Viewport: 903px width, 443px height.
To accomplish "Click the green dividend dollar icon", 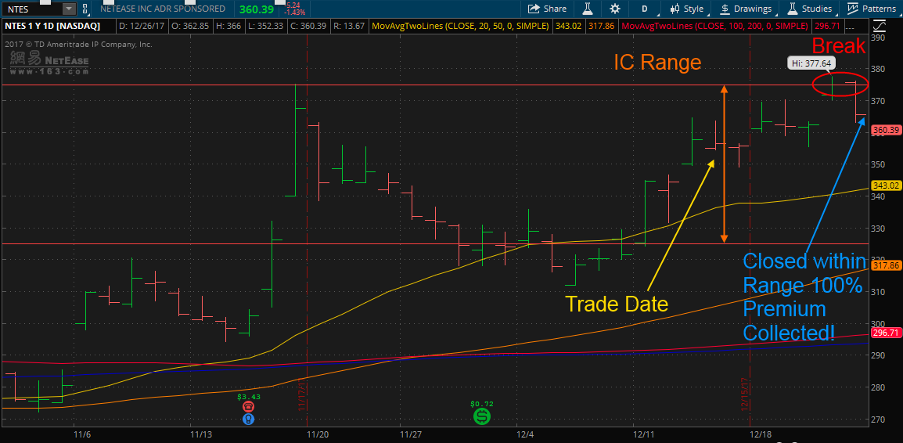I will [481, 416].
